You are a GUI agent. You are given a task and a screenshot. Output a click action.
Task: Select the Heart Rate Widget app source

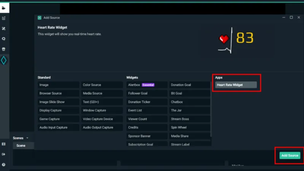pyautogui.click(x=236, y=85)
